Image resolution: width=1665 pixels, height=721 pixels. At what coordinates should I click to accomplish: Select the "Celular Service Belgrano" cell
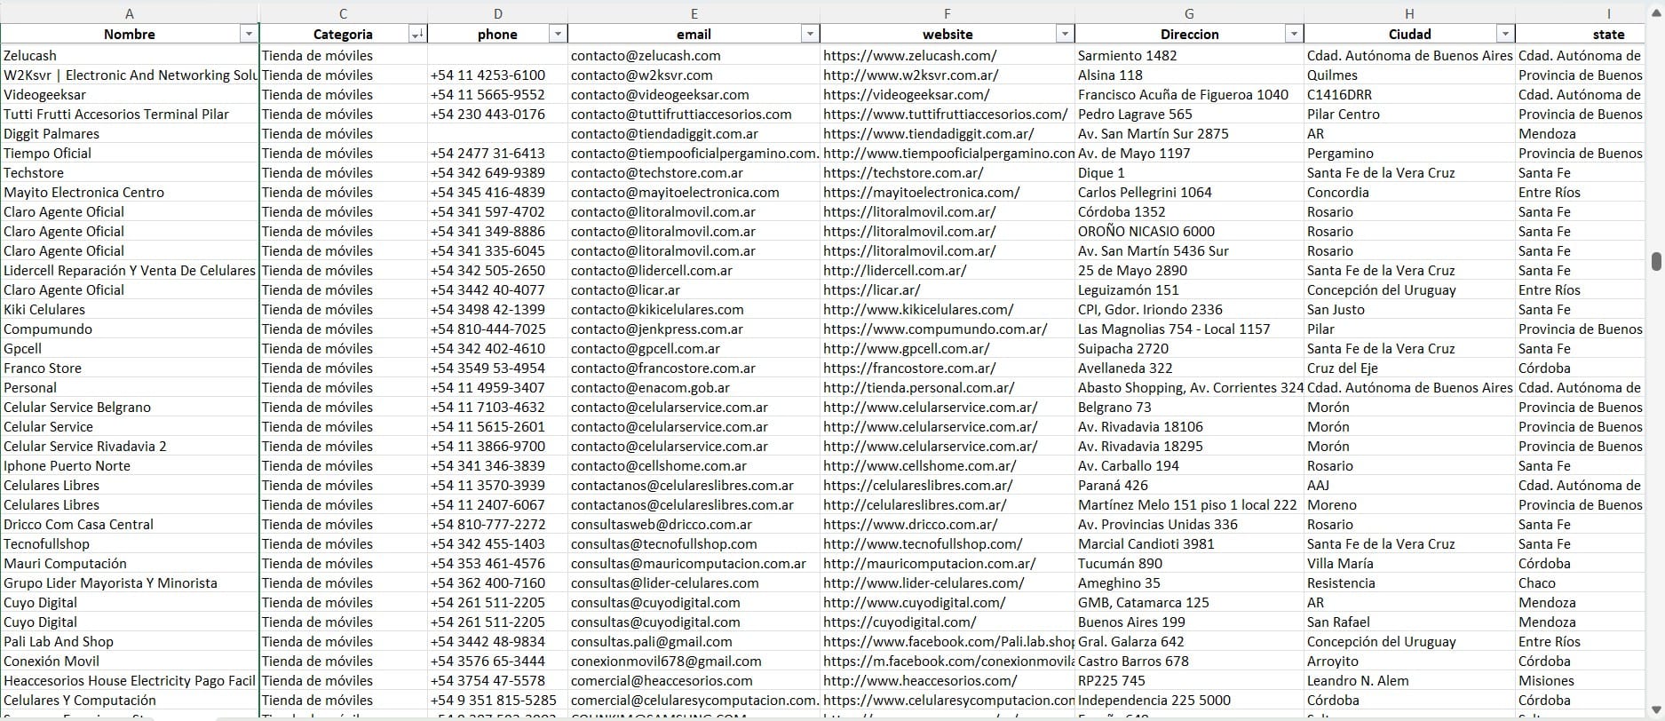[130, 407]
